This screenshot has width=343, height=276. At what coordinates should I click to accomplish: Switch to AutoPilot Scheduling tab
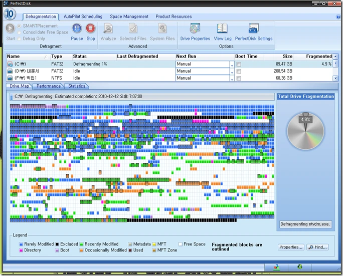click(x=83, y=17)
